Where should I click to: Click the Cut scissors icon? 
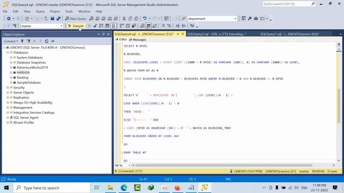[x=124, y=19]
